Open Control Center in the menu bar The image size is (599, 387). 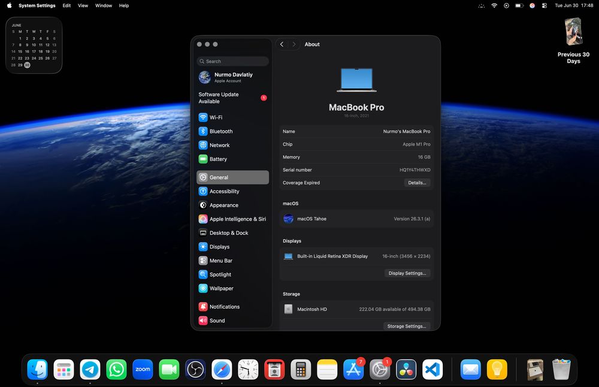tap(544, 5)
